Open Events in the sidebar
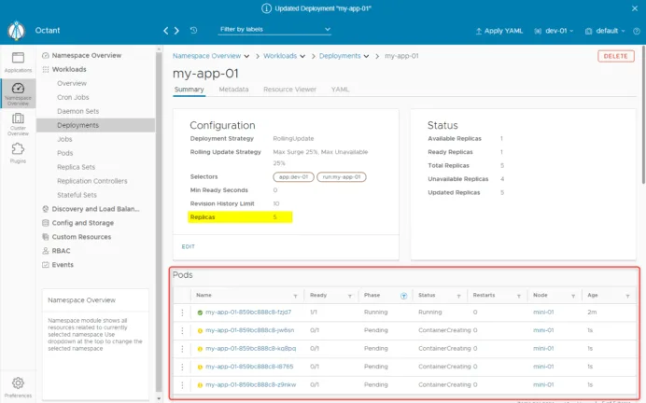Screen dimensions: 646x403 pyautogui.click(x=63, y=265)
